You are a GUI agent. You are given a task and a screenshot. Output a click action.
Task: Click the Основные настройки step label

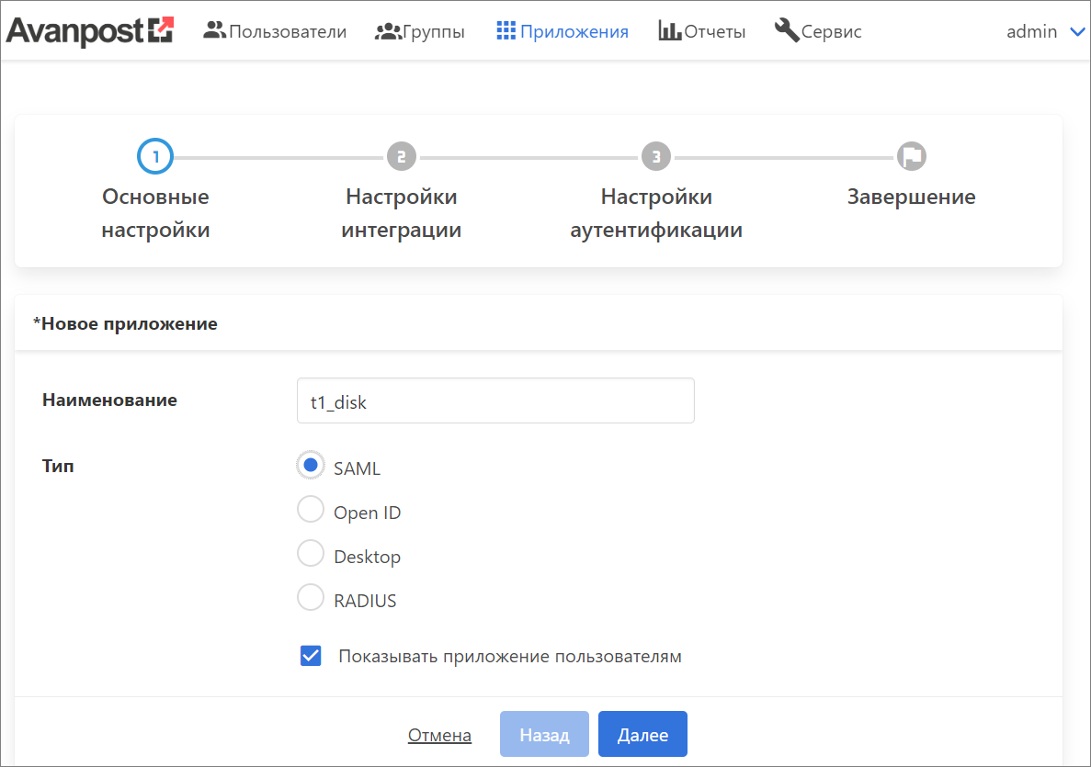click(155, 213)
